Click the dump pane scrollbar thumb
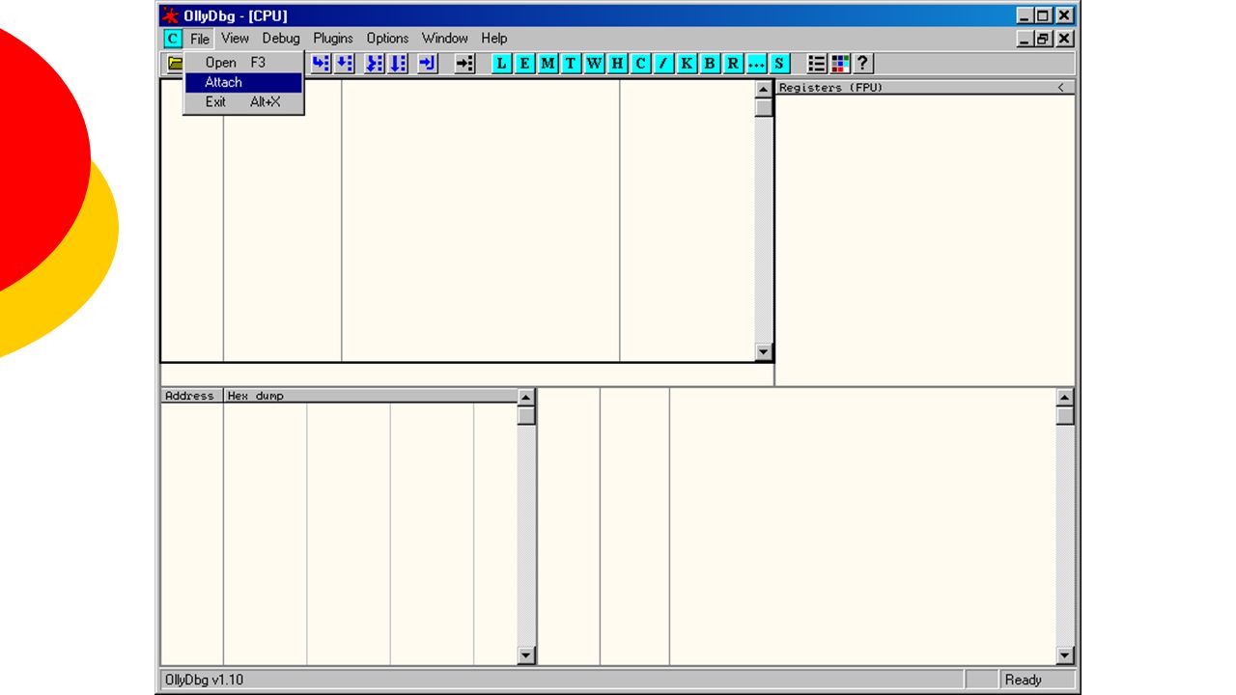The height and width of the screenshot is (695, 1236). pyautogui.click(x=526, y=415)
